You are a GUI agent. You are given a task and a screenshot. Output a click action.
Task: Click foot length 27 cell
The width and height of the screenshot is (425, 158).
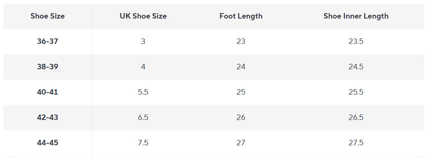[x=241, y=143]
